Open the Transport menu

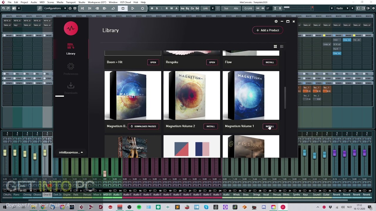tap(71, 2)
